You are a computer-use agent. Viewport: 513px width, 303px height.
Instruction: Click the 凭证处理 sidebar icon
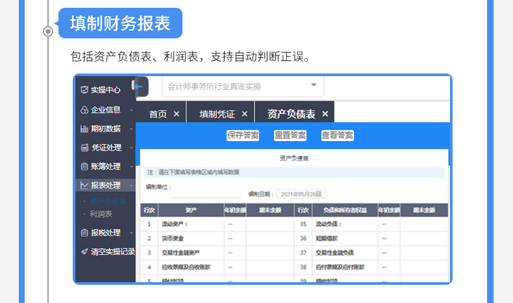(84, 147)
